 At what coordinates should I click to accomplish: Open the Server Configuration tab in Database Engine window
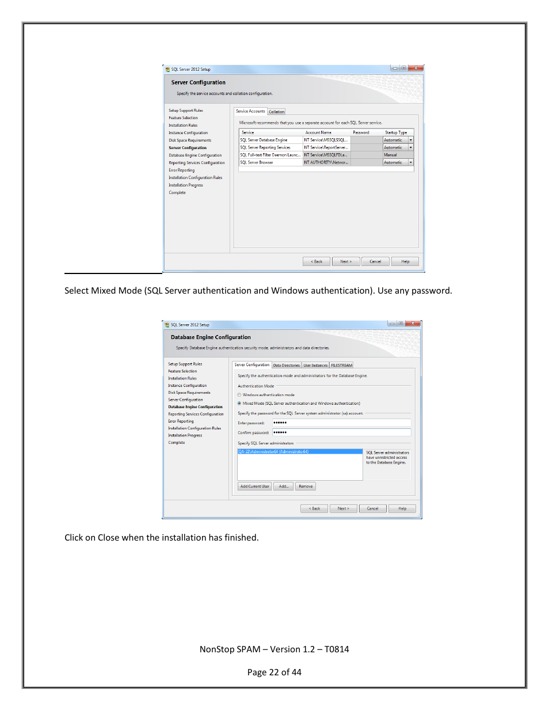point(251,364)
